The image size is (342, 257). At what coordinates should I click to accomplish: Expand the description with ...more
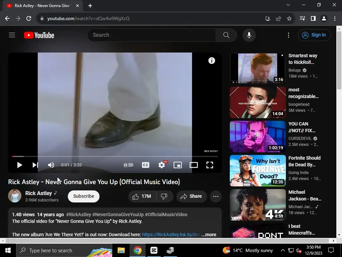point(209,235)
